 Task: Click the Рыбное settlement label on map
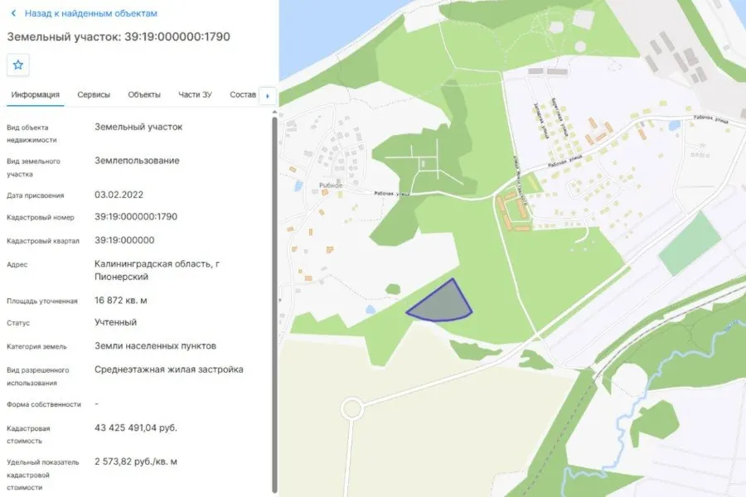[331, 186]
